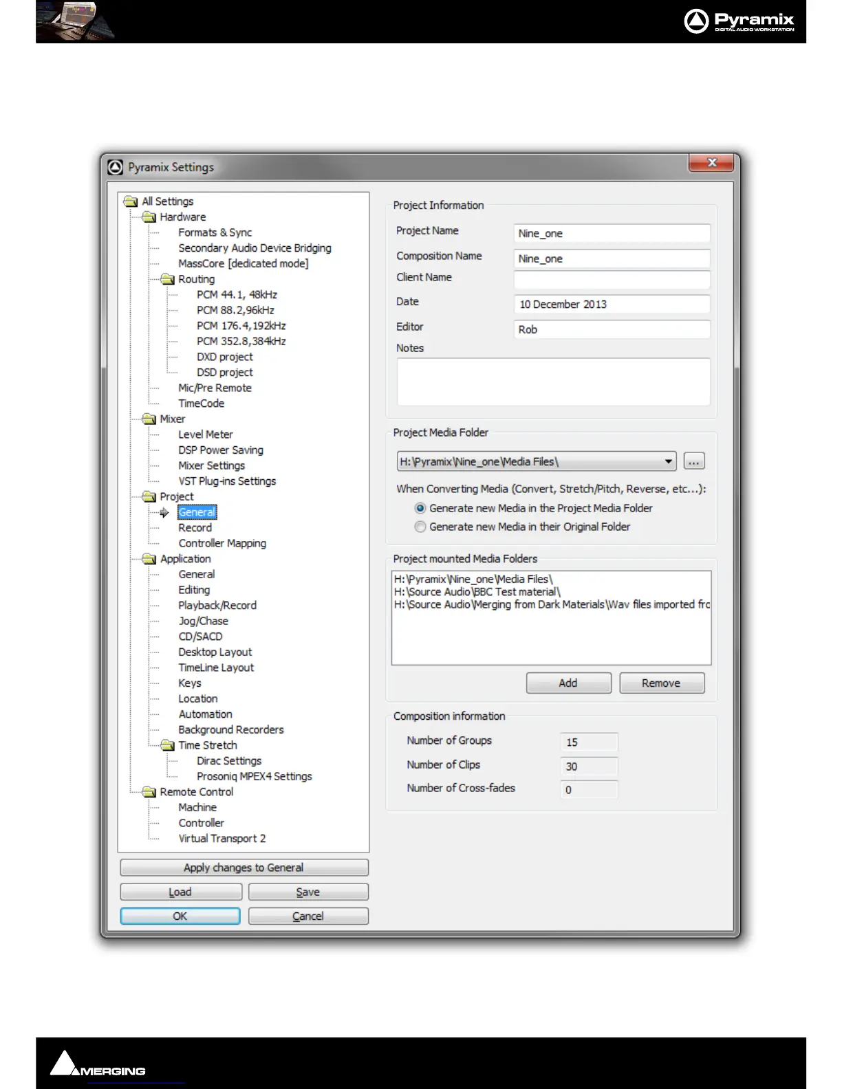Image resolution: width=842 pixels, height=1089 pixels.
Task: Select the Level Meter settings item
Action: click(x=205, y=434)
